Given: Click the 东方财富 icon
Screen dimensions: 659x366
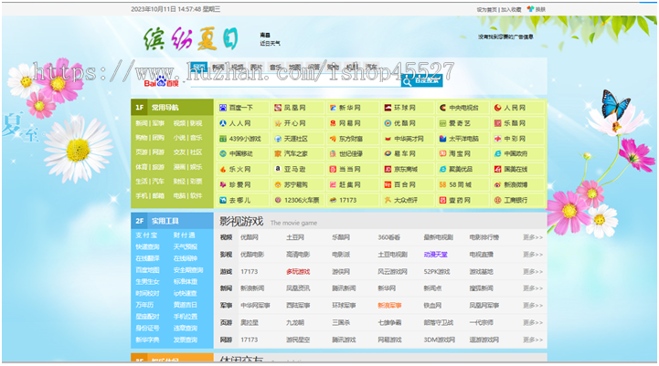Looking at the screenshot, I should coord(333,139).
